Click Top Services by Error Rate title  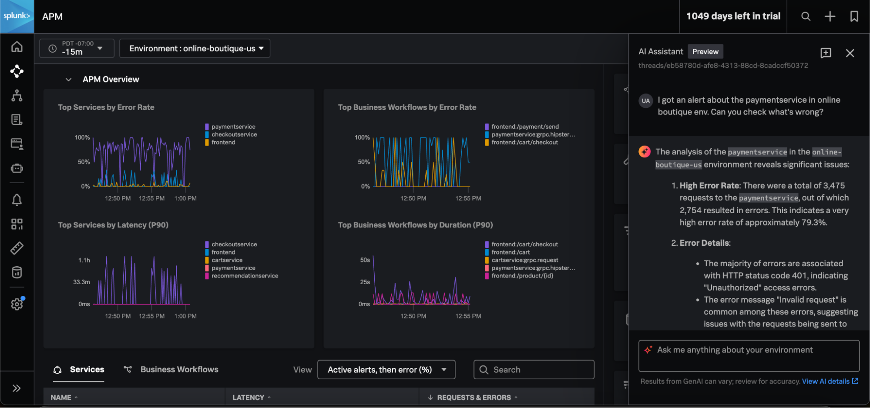coord(106,107)
